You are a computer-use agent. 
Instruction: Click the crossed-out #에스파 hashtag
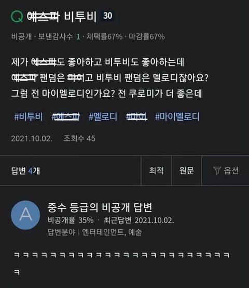click(65, 116)
